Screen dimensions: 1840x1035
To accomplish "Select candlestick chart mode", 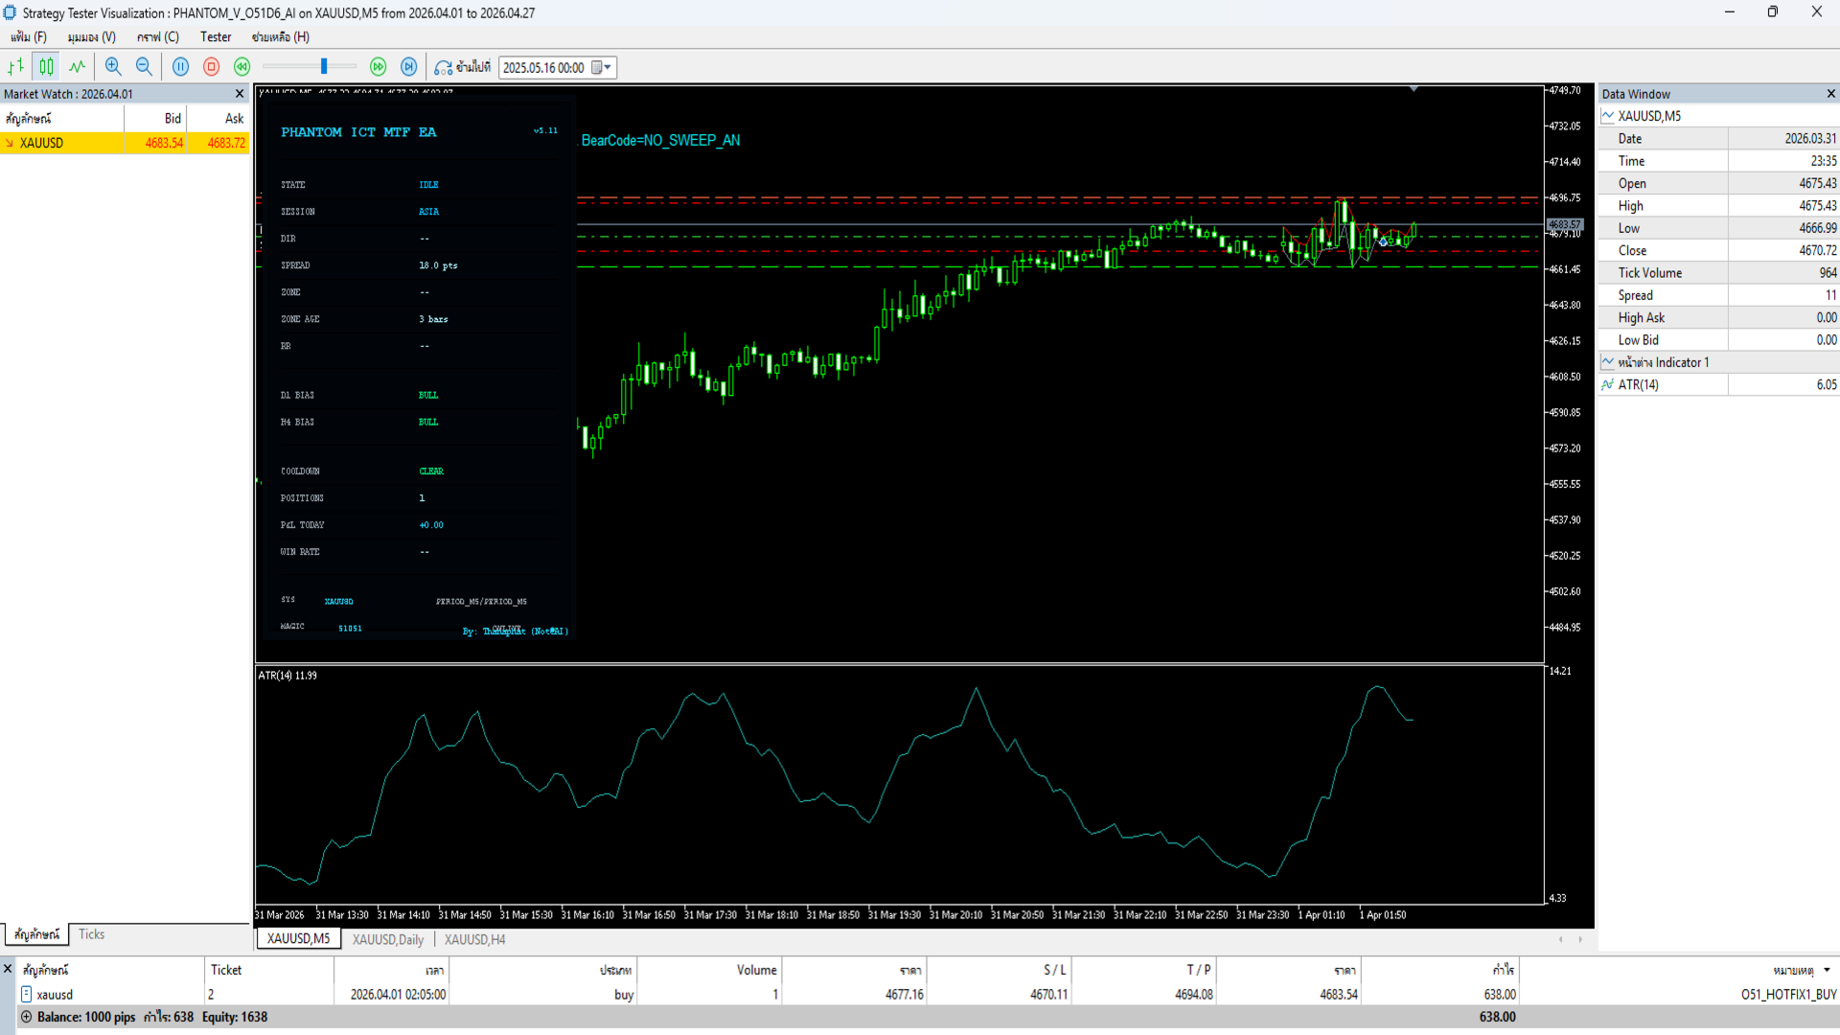I will pyautogui.click(x=46, y=67).
